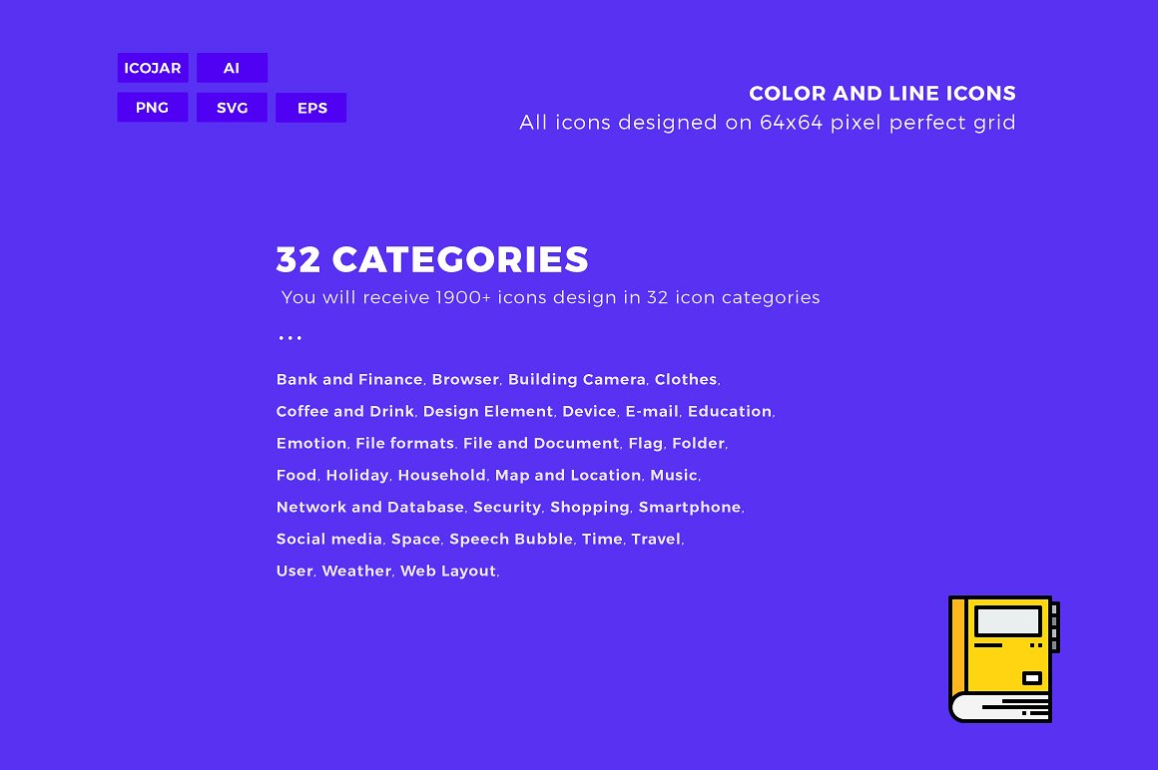Choose the PNG format badge
Image resolution: width=1158 pixels, height=770 pixels.
[153, 108]
